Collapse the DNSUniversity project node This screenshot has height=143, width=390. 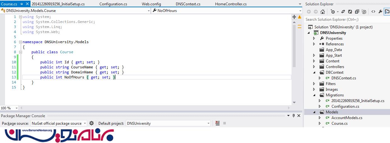click(x=308, y=33)
